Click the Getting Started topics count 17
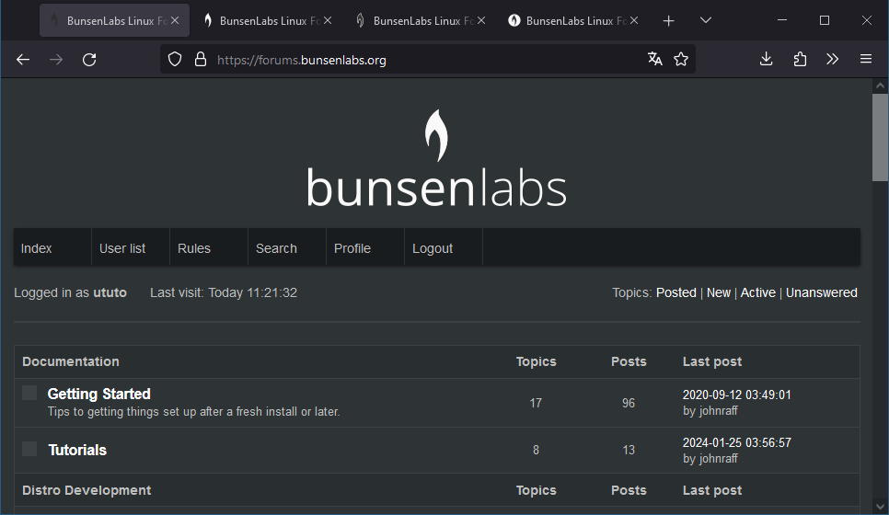889x515 pixels. pyautogui.click(x=536, y=403)
